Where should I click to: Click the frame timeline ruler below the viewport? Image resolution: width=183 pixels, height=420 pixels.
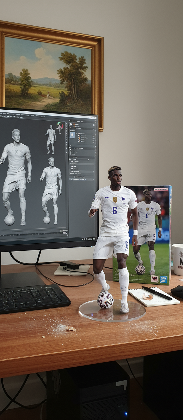tap(33, 234)
